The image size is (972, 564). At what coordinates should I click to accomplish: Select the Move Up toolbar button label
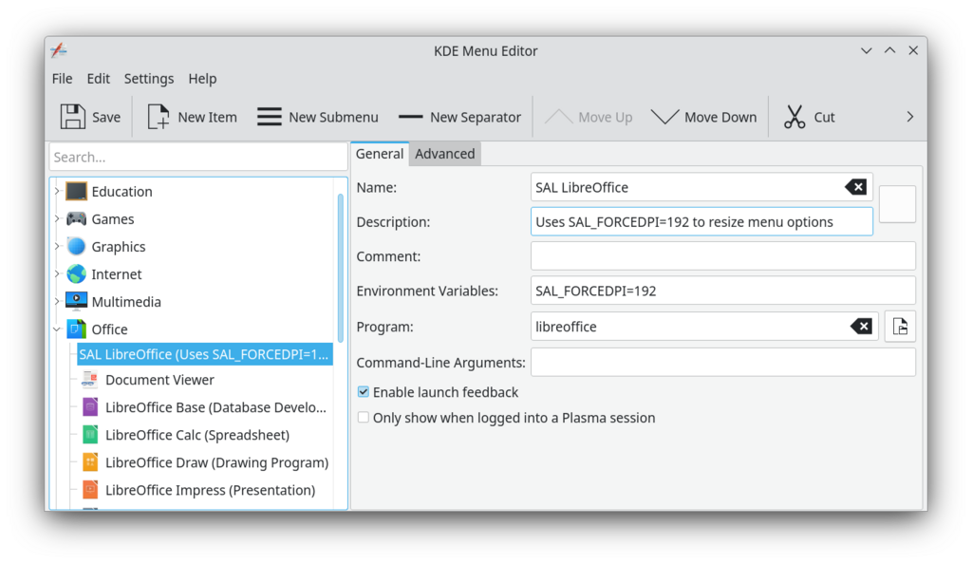605,117
